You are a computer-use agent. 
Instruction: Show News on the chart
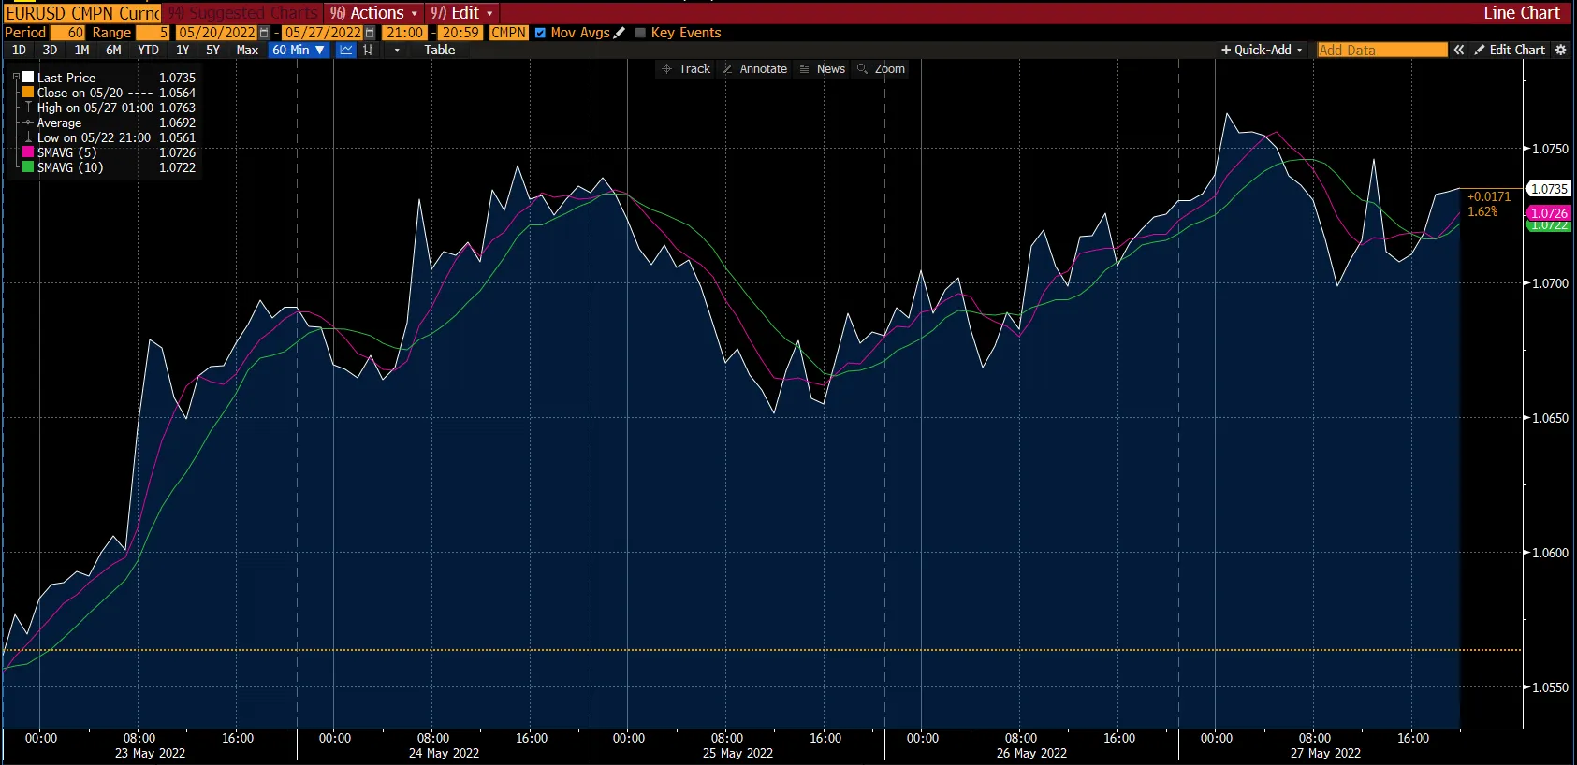click(x=822, y=69)
